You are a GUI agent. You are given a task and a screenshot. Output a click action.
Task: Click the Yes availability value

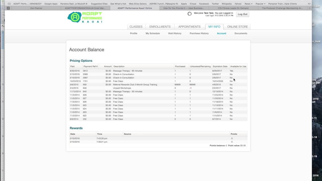click(231, 71)
